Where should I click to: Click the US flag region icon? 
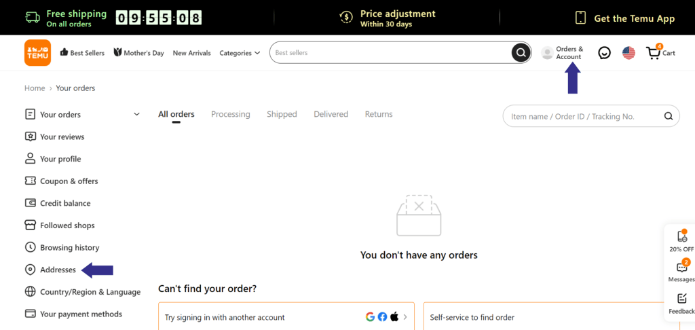click(628, 53)
